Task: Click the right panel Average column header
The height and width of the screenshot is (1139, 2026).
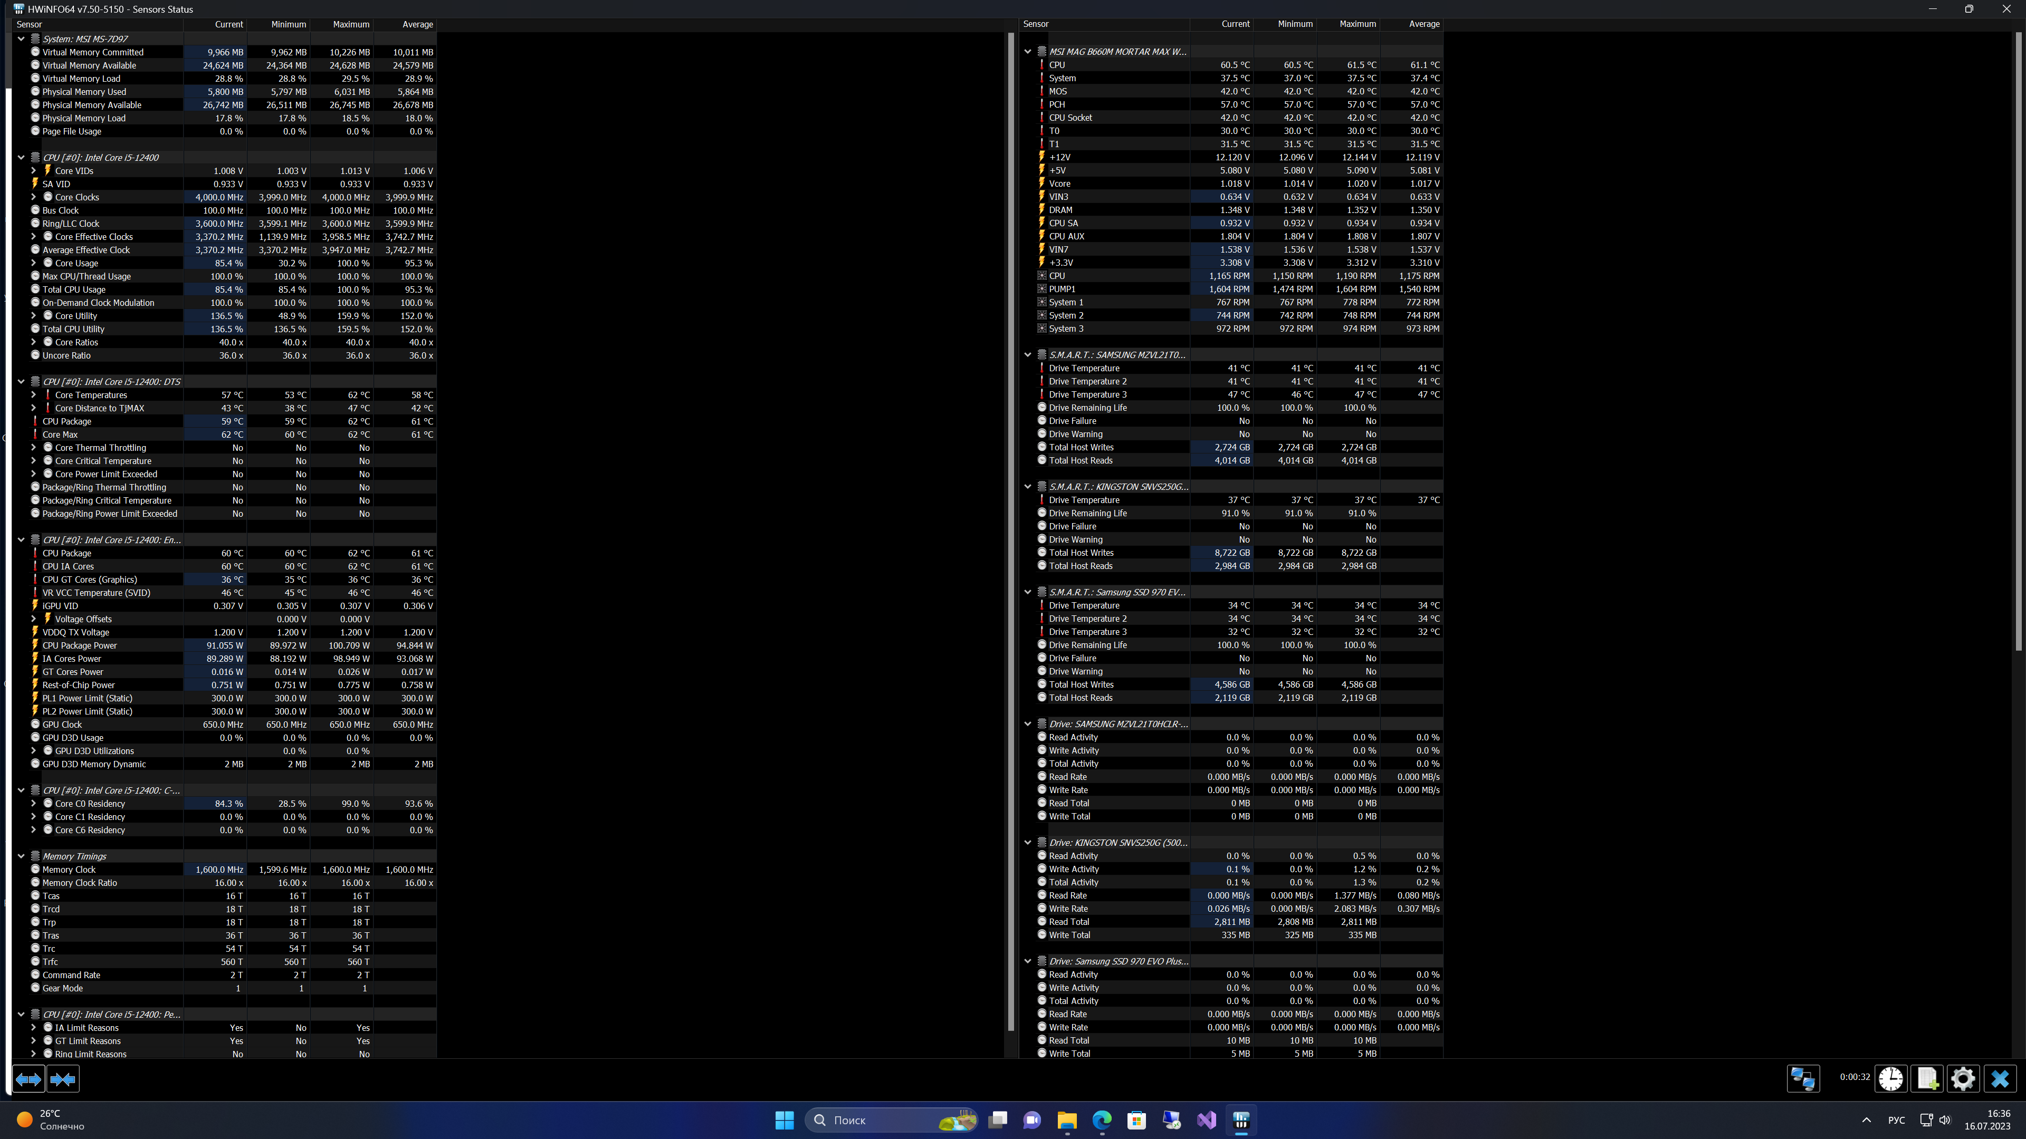Action: pos(1423,24)
